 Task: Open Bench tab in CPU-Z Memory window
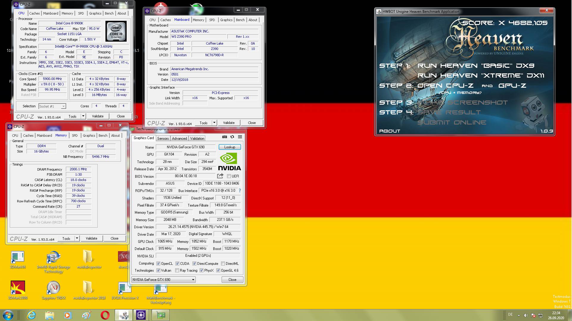point(103,136)
